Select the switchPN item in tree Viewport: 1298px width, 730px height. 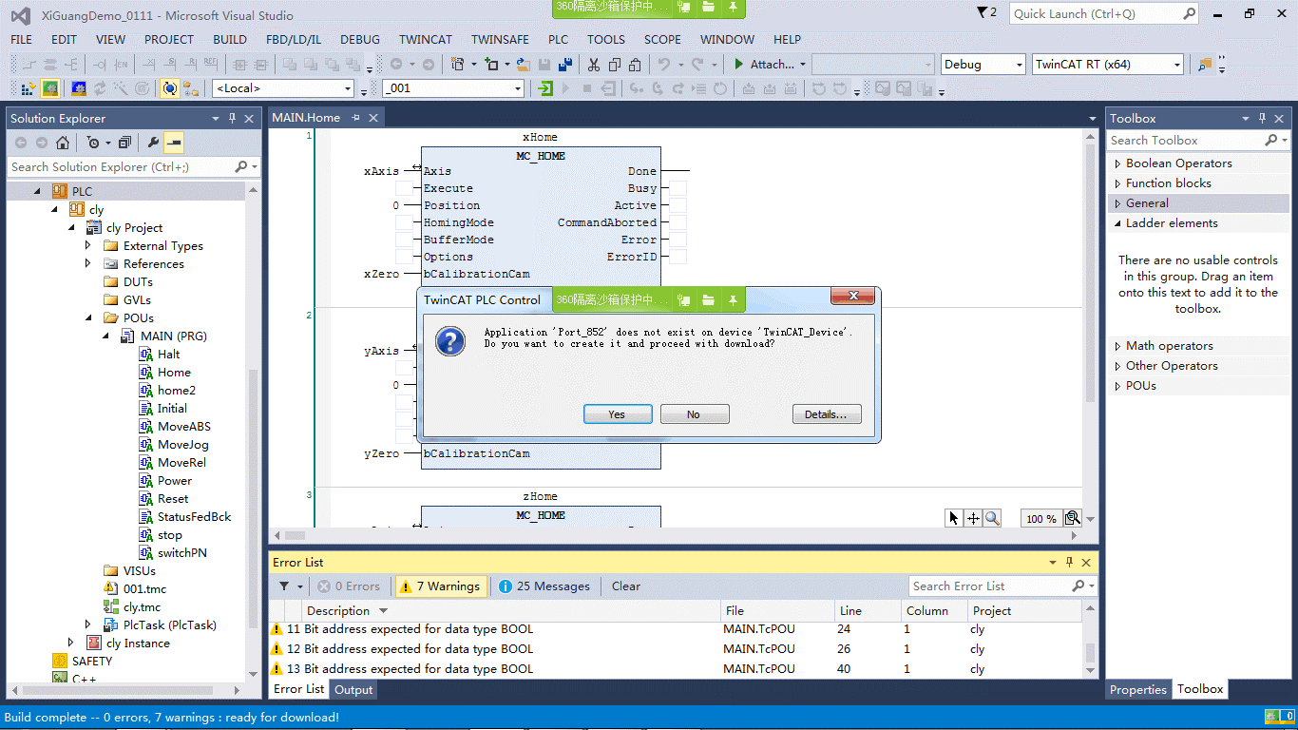(x=181, y=552)
